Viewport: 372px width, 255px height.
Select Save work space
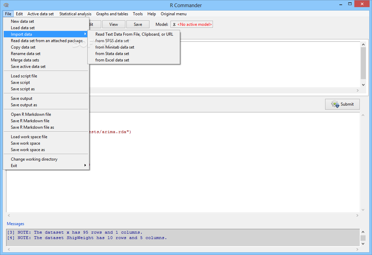point(46,143)
